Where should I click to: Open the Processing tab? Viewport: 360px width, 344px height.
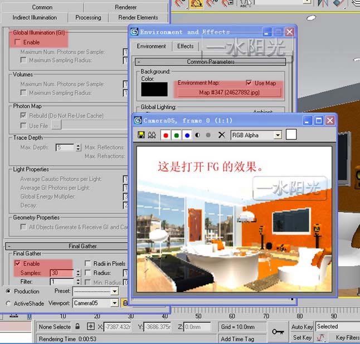[x=88, y=17]
